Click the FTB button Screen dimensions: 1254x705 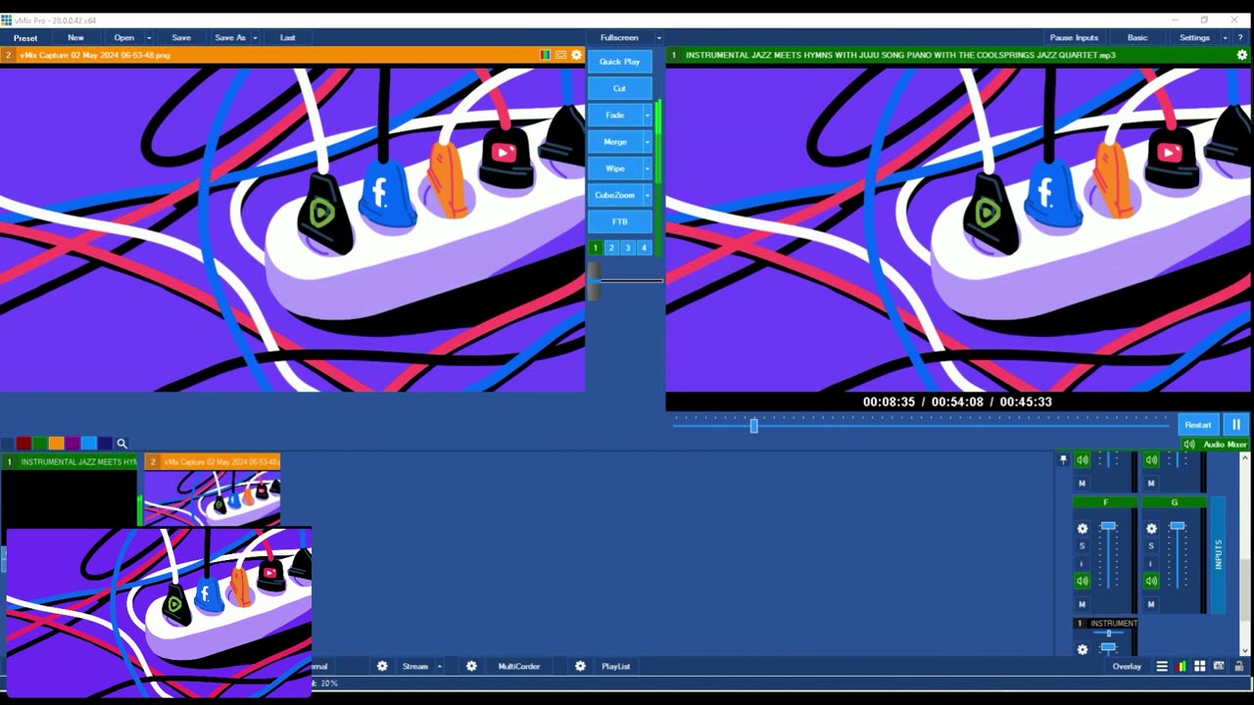619,222
